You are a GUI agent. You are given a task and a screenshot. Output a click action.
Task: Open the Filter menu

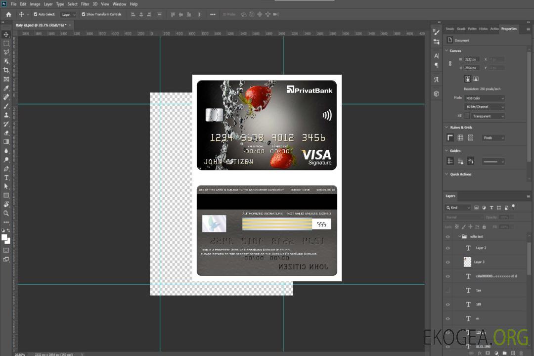(85, 4)
